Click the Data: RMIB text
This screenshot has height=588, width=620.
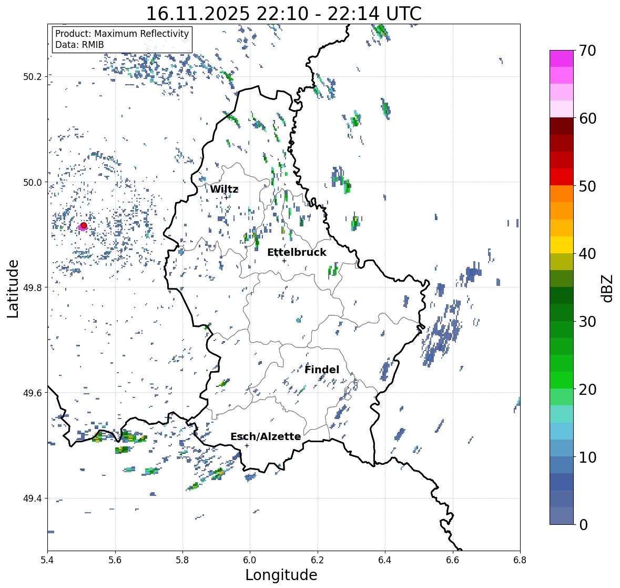pyautogui.click(x=79, y=45)
